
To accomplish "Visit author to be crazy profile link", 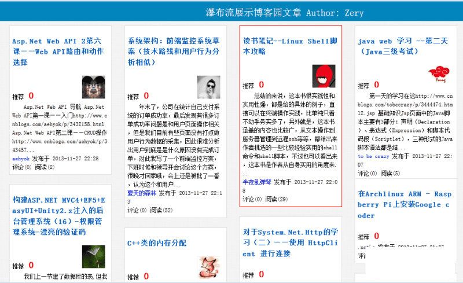I will tap(373, 156).
